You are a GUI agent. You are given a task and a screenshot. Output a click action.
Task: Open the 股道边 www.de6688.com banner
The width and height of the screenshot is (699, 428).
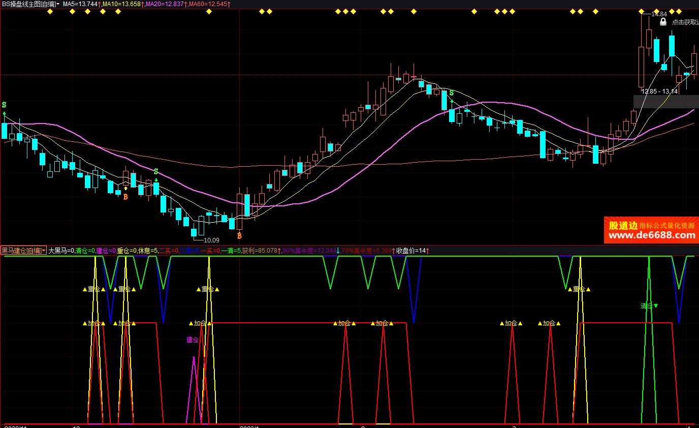651,230
